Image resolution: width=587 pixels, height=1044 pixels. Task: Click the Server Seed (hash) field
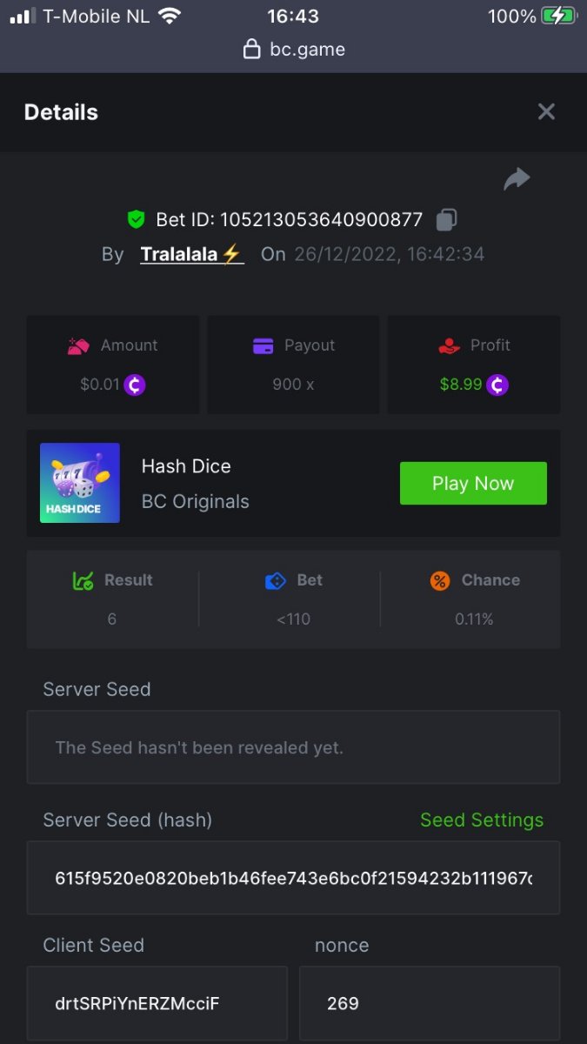pos(293,878)
